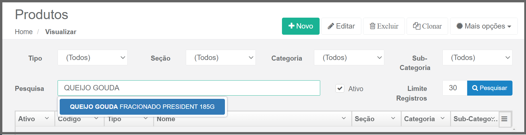Screen dimensions: 526x135
Task: Open the Nome column header menu arrow
Action: 344,118
